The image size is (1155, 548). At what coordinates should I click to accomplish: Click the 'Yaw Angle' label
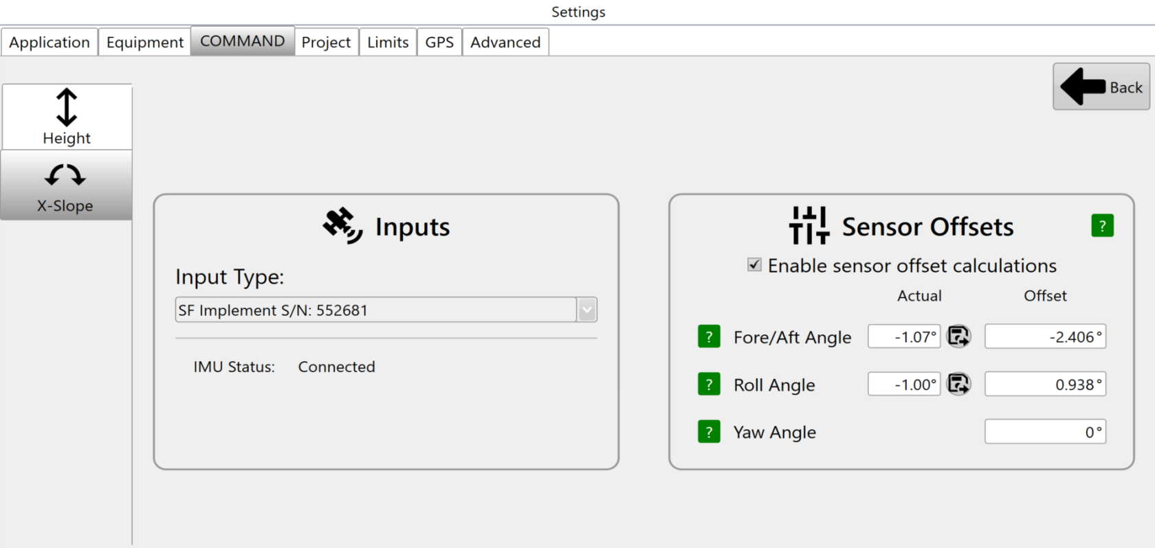775,433
